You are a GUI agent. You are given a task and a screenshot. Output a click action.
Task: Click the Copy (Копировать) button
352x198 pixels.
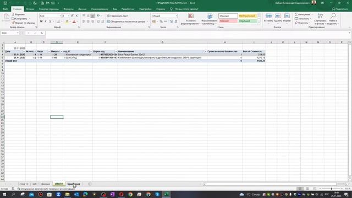pos(20,19)
